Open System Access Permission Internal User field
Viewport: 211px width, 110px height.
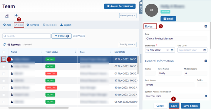tap(176, 96)
